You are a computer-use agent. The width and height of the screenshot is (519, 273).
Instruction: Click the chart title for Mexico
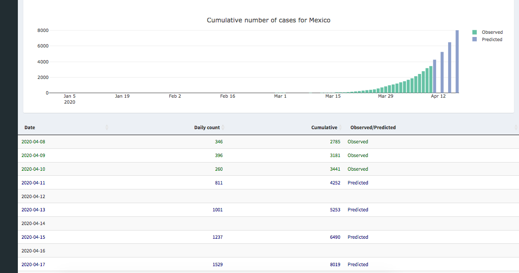(268, 20)
